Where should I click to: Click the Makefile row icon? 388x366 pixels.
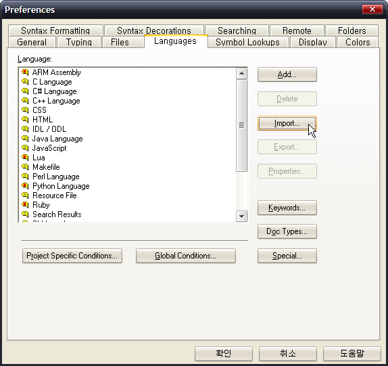coord(25,167)
